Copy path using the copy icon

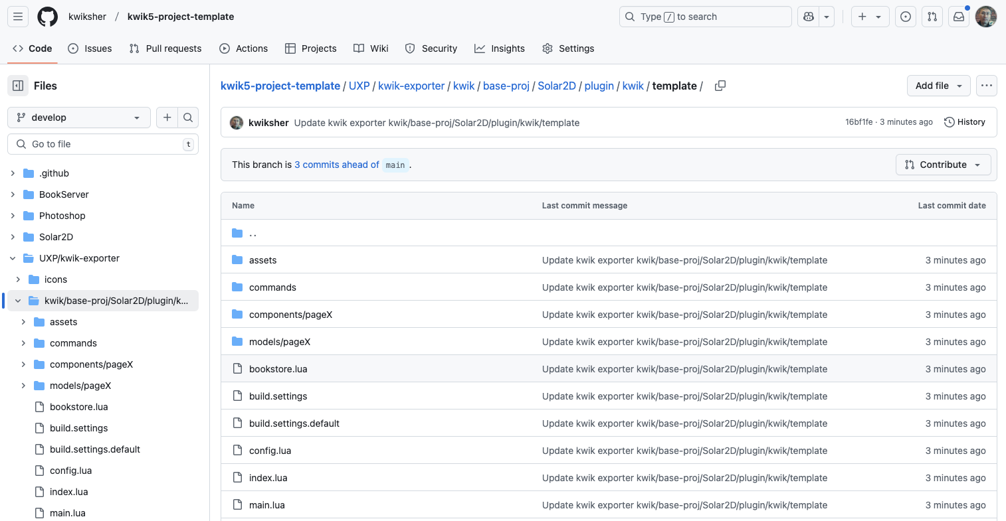pos(720,86)
